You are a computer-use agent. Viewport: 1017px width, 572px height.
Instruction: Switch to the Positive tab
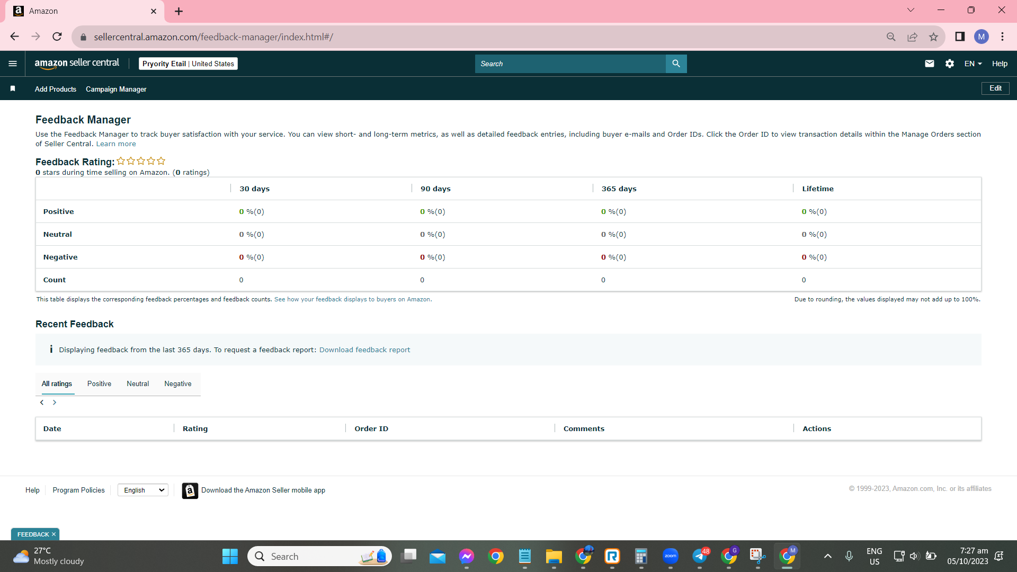[x=99, y=384]
